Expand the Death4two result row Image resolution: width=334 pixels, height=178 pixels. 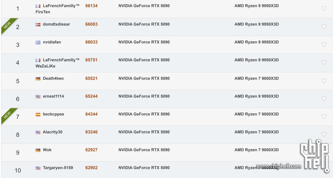(x=324, y=81)
